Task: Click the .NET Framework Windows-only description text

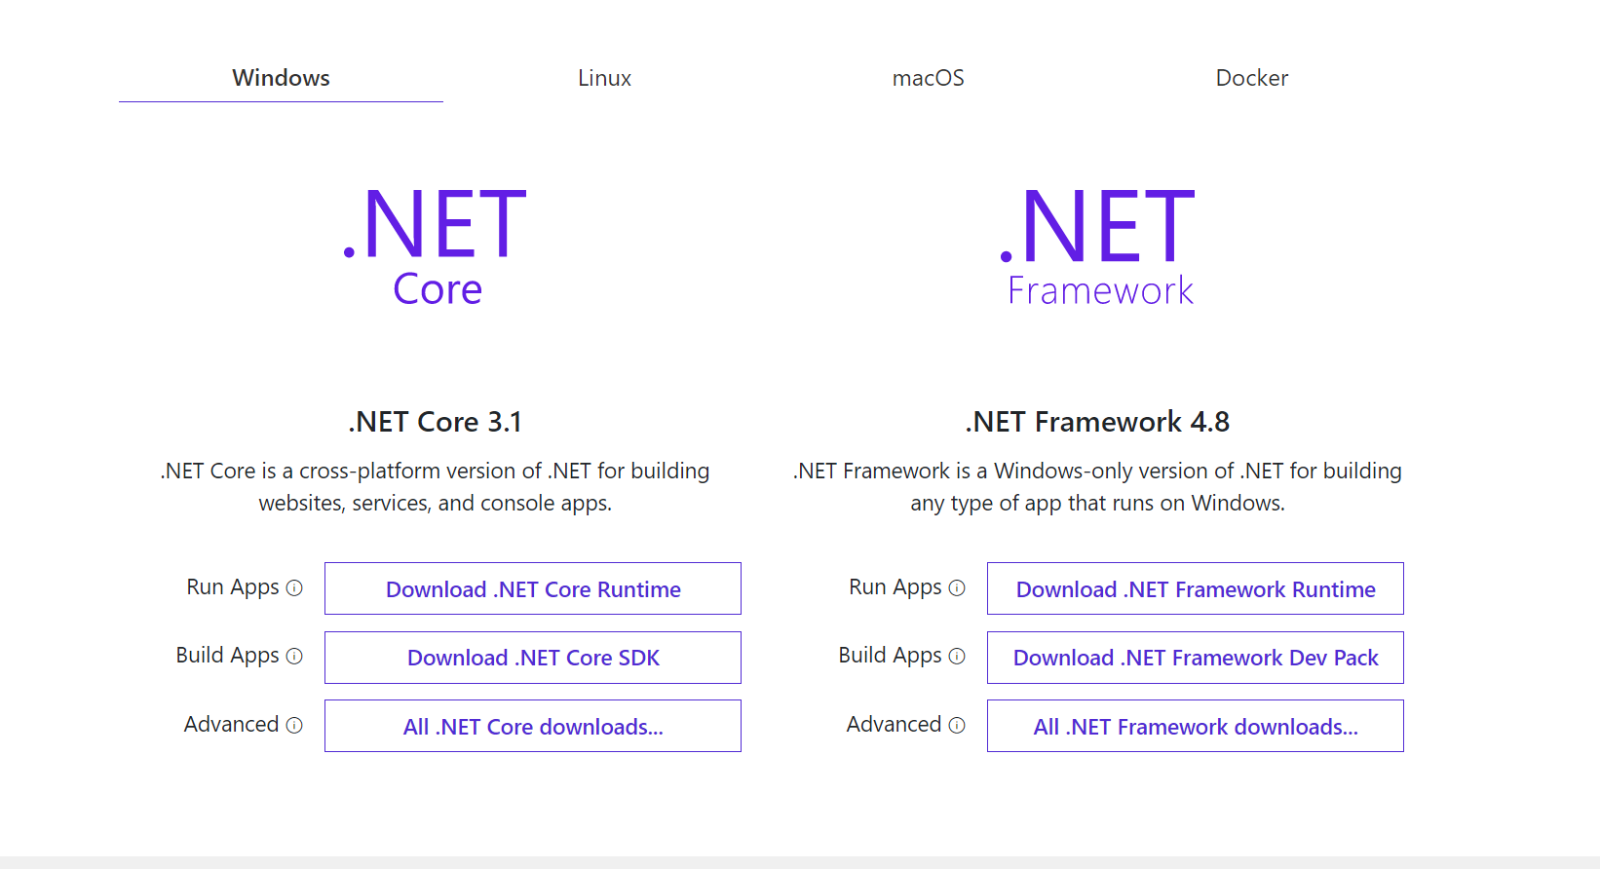Action: click(1098, 487)
